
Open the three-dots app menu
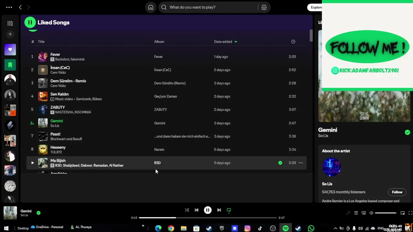[9, 7]
